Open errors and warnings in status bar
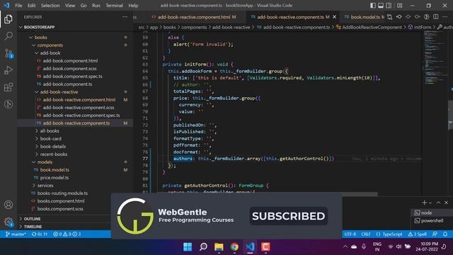 [x=67, y=234]
